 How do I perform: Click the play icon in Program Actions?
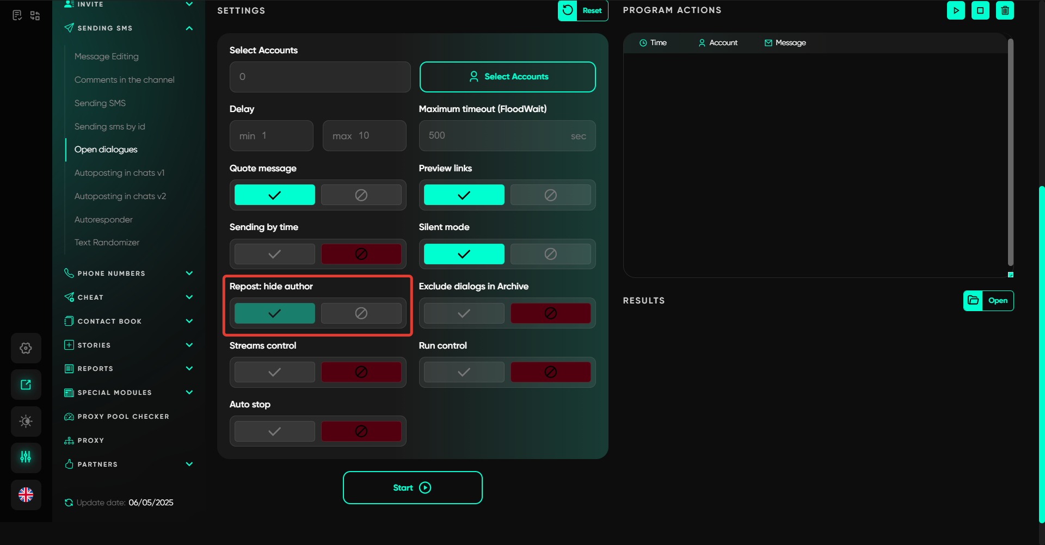pos(956,10)
